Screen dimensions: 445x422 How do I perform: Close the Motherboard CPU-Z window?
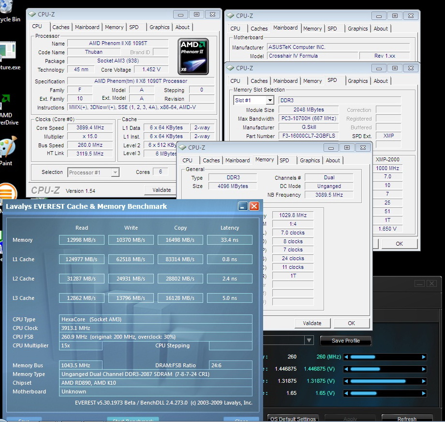[x=411, y=16]
